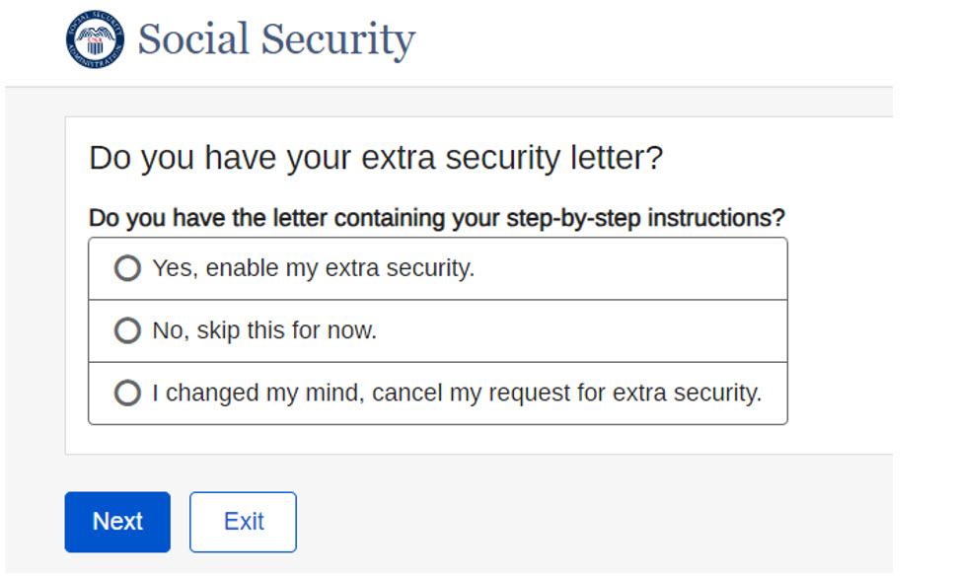
Task: Click the Exit button
Action: pos(243,522)
